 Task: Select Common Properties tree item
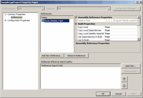click(x=16, y=14)
